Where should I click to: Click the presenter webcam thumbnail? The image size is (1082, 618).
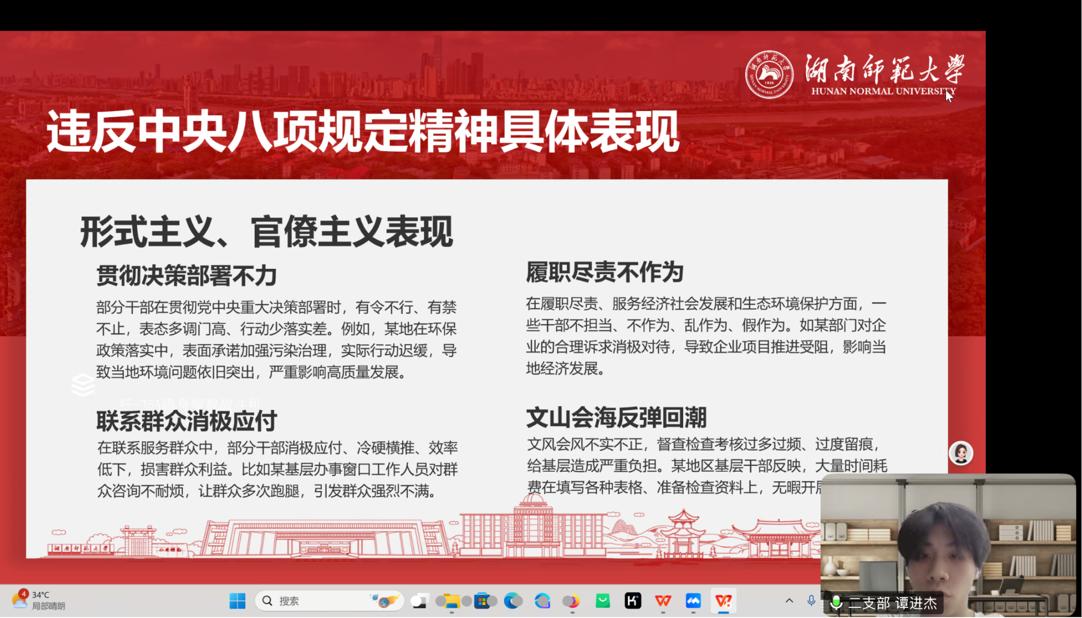click(948, 533)
